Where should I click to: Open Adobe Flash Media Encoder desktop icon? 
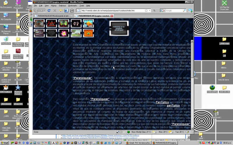(x=18, y=54)
